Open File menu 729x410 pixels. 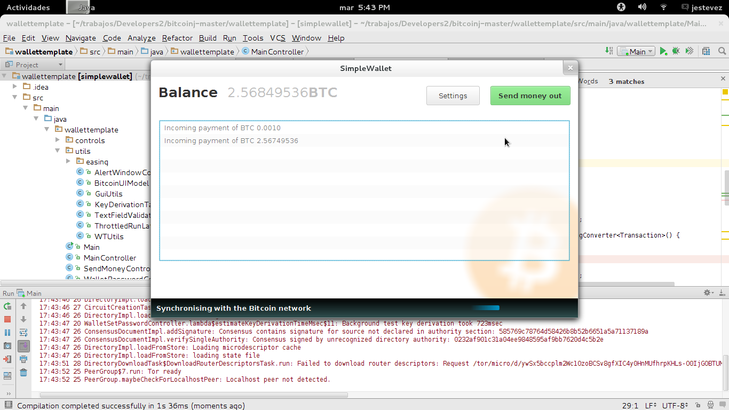pos(9,38)
